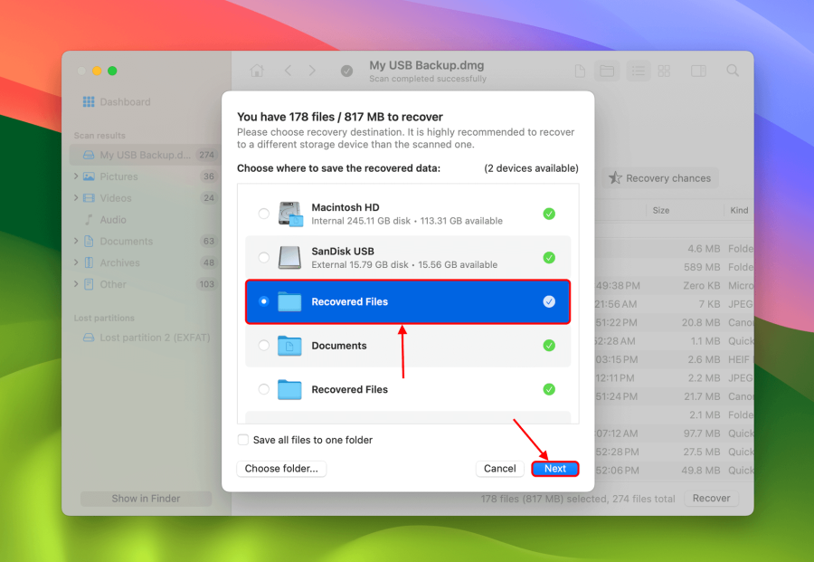Select the SanDisk USB radio button

[x=263, y=258]
